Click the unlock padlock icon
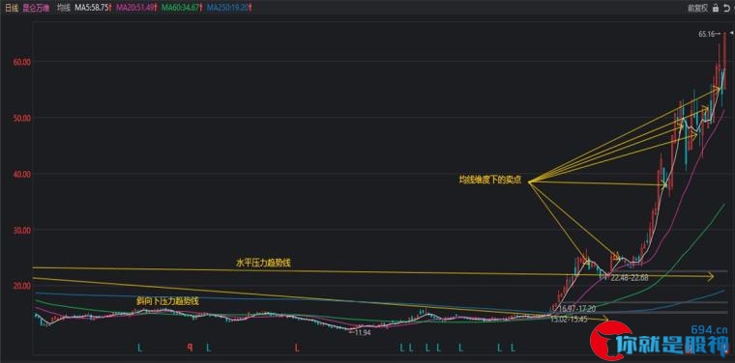Screen dimensions: 735x363 [x=716, y=8]
